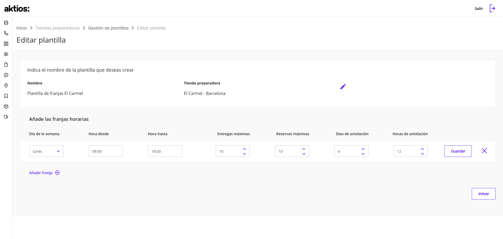Click Añadir franja link
This screenshot has height=239, width=503.
pyautogui.click(x=41, y=173)
